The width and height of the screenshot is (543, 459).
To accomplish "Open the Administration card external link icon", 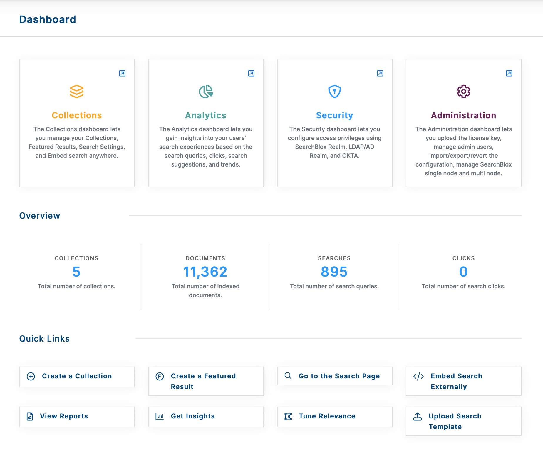I will [x=509, y=73].
